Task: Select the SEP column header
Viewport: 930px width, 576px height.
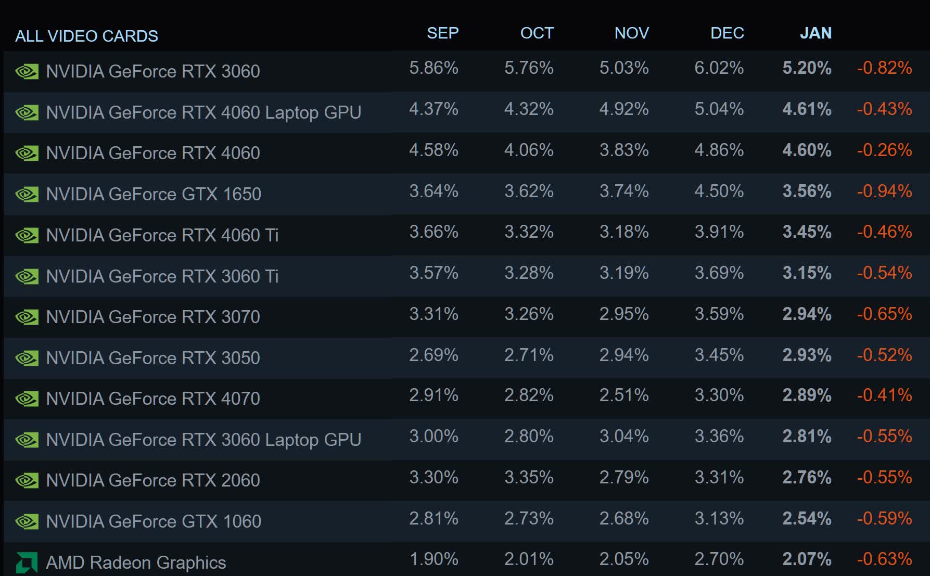Action: tap(442, 33)
